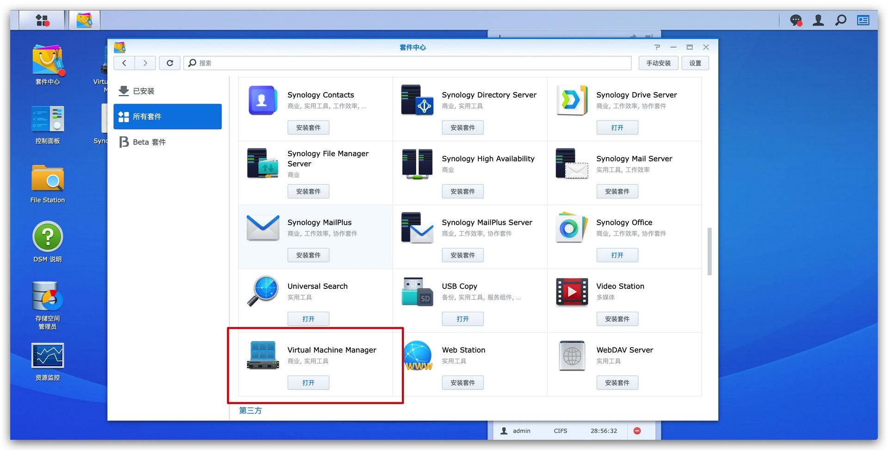Install Synology Directory Server
This screenshot has width=888, height=450.
click(x=462, y=128)
